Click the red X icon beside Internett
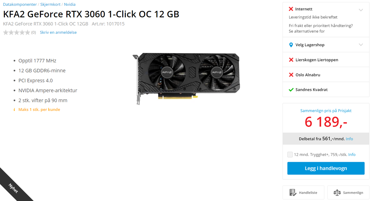Screen dimensions: 372x201 (291, 9)
